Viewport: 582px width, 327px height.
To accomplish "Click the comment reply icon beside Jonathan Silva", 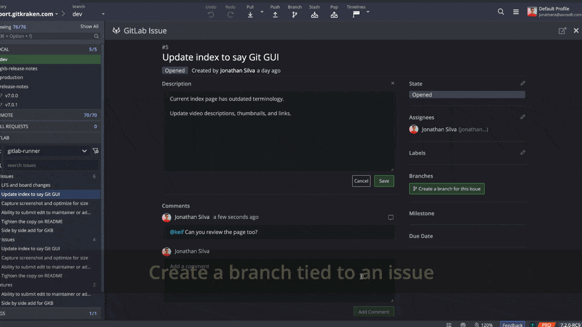I will pyautogui.click(x=391, y=218).
